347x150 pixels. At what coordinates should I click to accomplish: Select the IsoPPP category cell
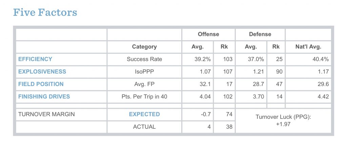pos(144,71)
